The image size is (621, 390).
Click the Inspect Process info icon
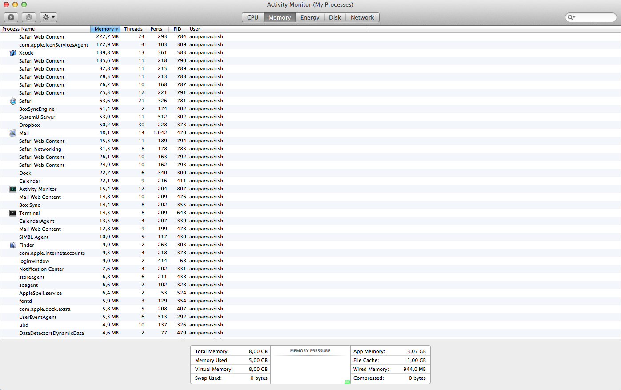pos(29,17)
